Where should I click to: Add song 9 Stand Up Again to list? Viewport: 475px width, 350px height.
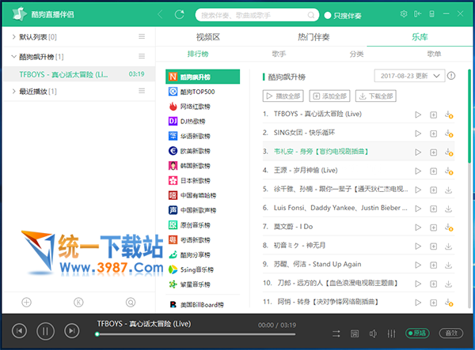pos(434,265)
